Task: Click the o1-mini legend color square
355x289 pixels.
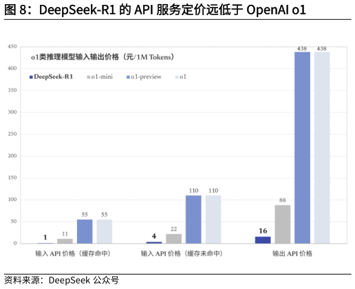Action: click(x=89, y=77)
